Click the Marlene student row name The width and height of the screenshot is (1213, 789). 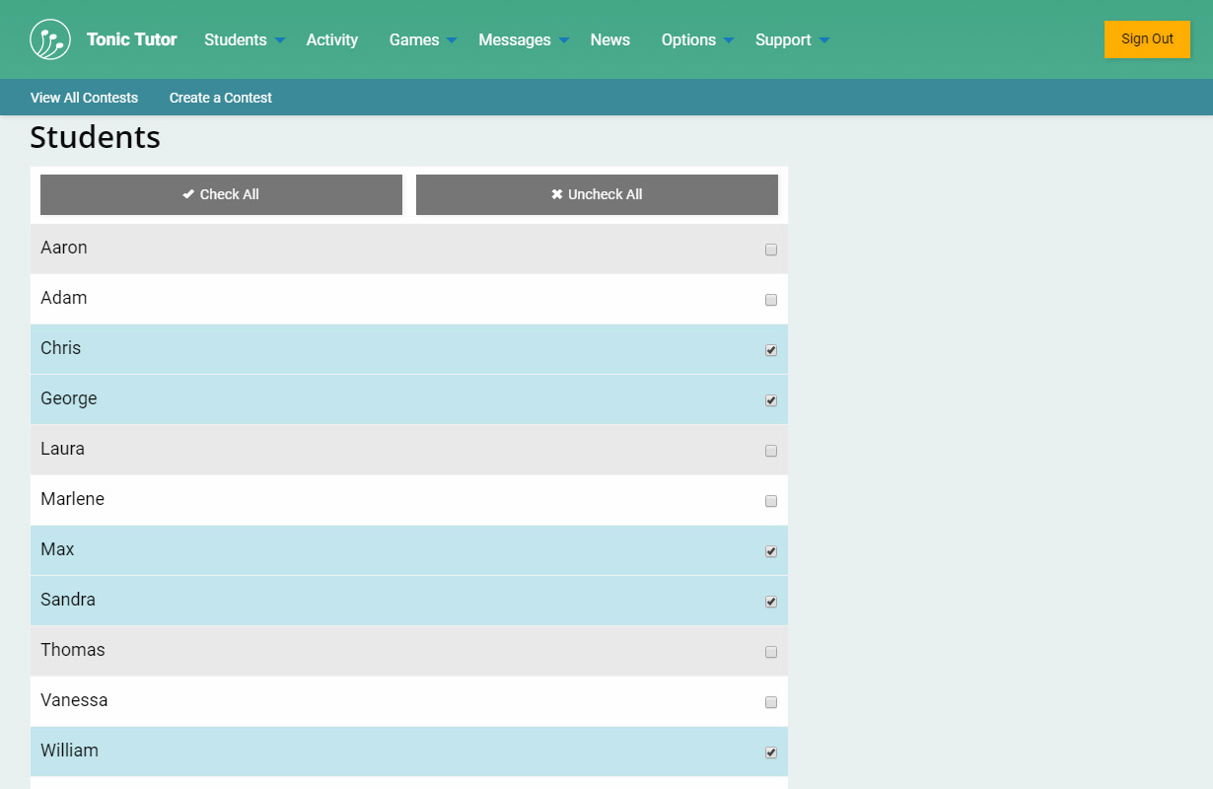pyautogui.click(x=72, y=499)
